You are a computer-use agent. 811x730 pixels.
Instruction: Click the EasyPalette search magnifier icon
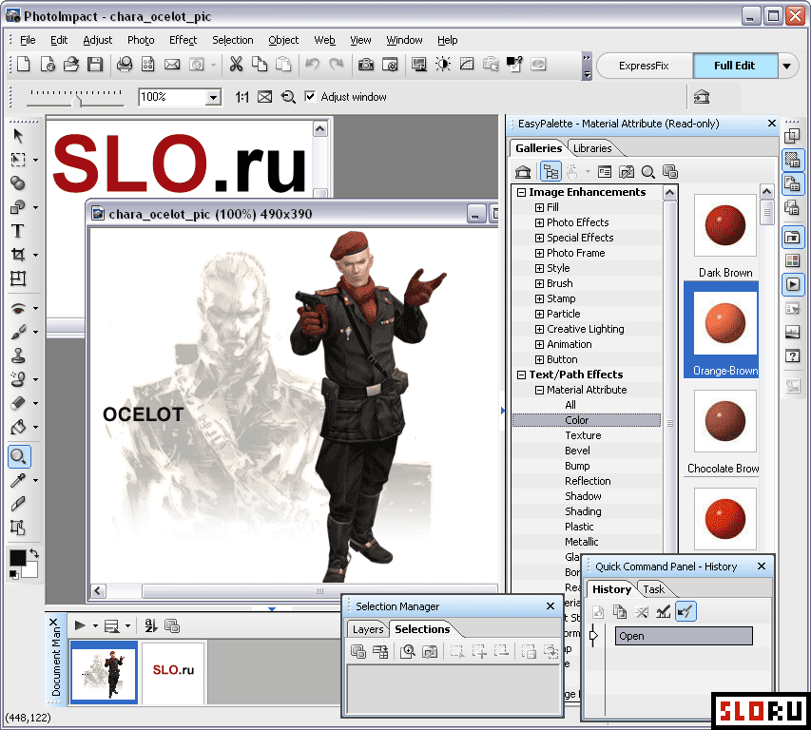pyautogui.click(x=648, y=172)
